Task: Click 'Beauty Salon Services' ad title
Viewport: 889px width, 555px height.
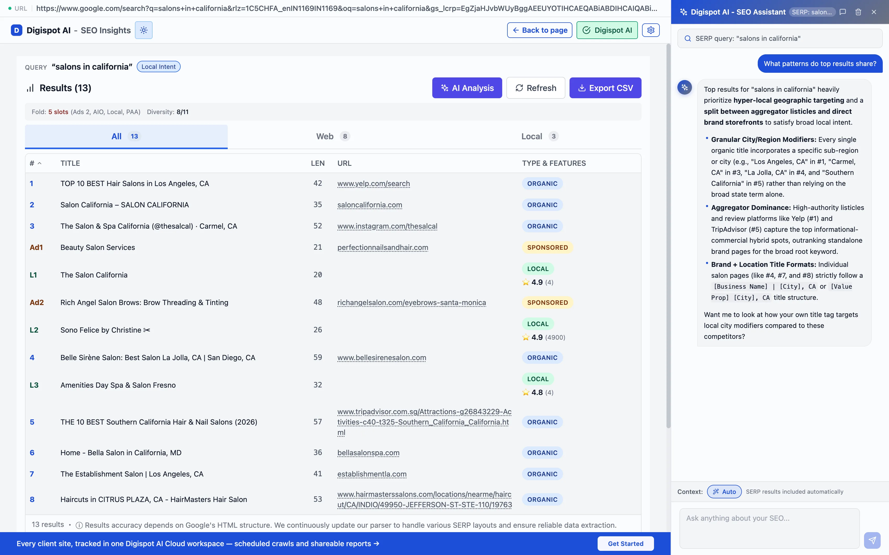Action: click(98, 247)
